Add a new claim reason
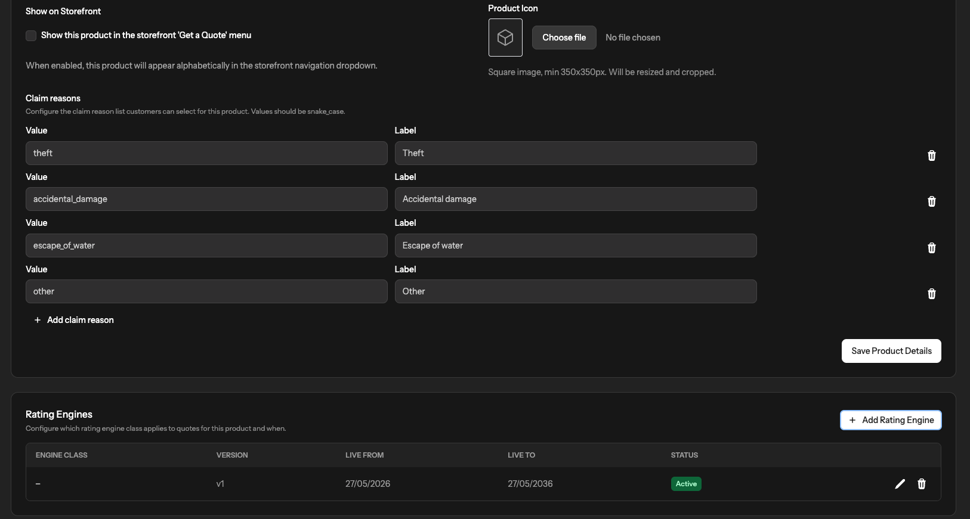970x519 pixels. click(74, 320)
